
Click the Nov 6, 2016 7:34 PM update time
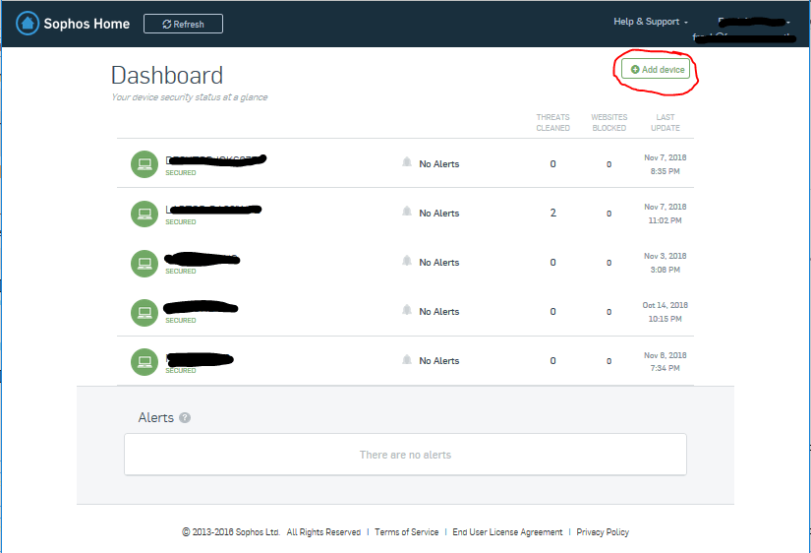pos(666,361)
